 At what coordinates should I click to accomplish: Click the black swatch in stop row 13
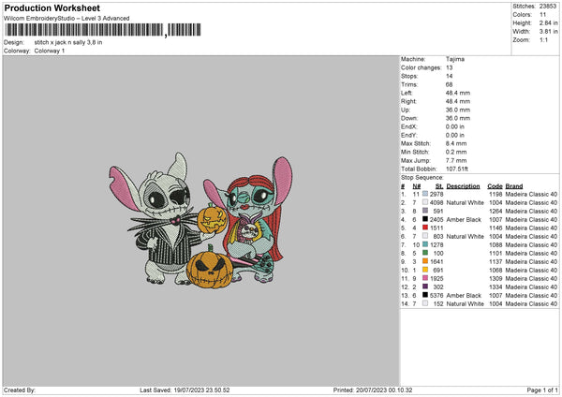425,295
